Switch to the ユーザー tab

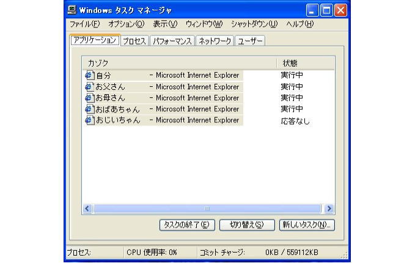250,41
